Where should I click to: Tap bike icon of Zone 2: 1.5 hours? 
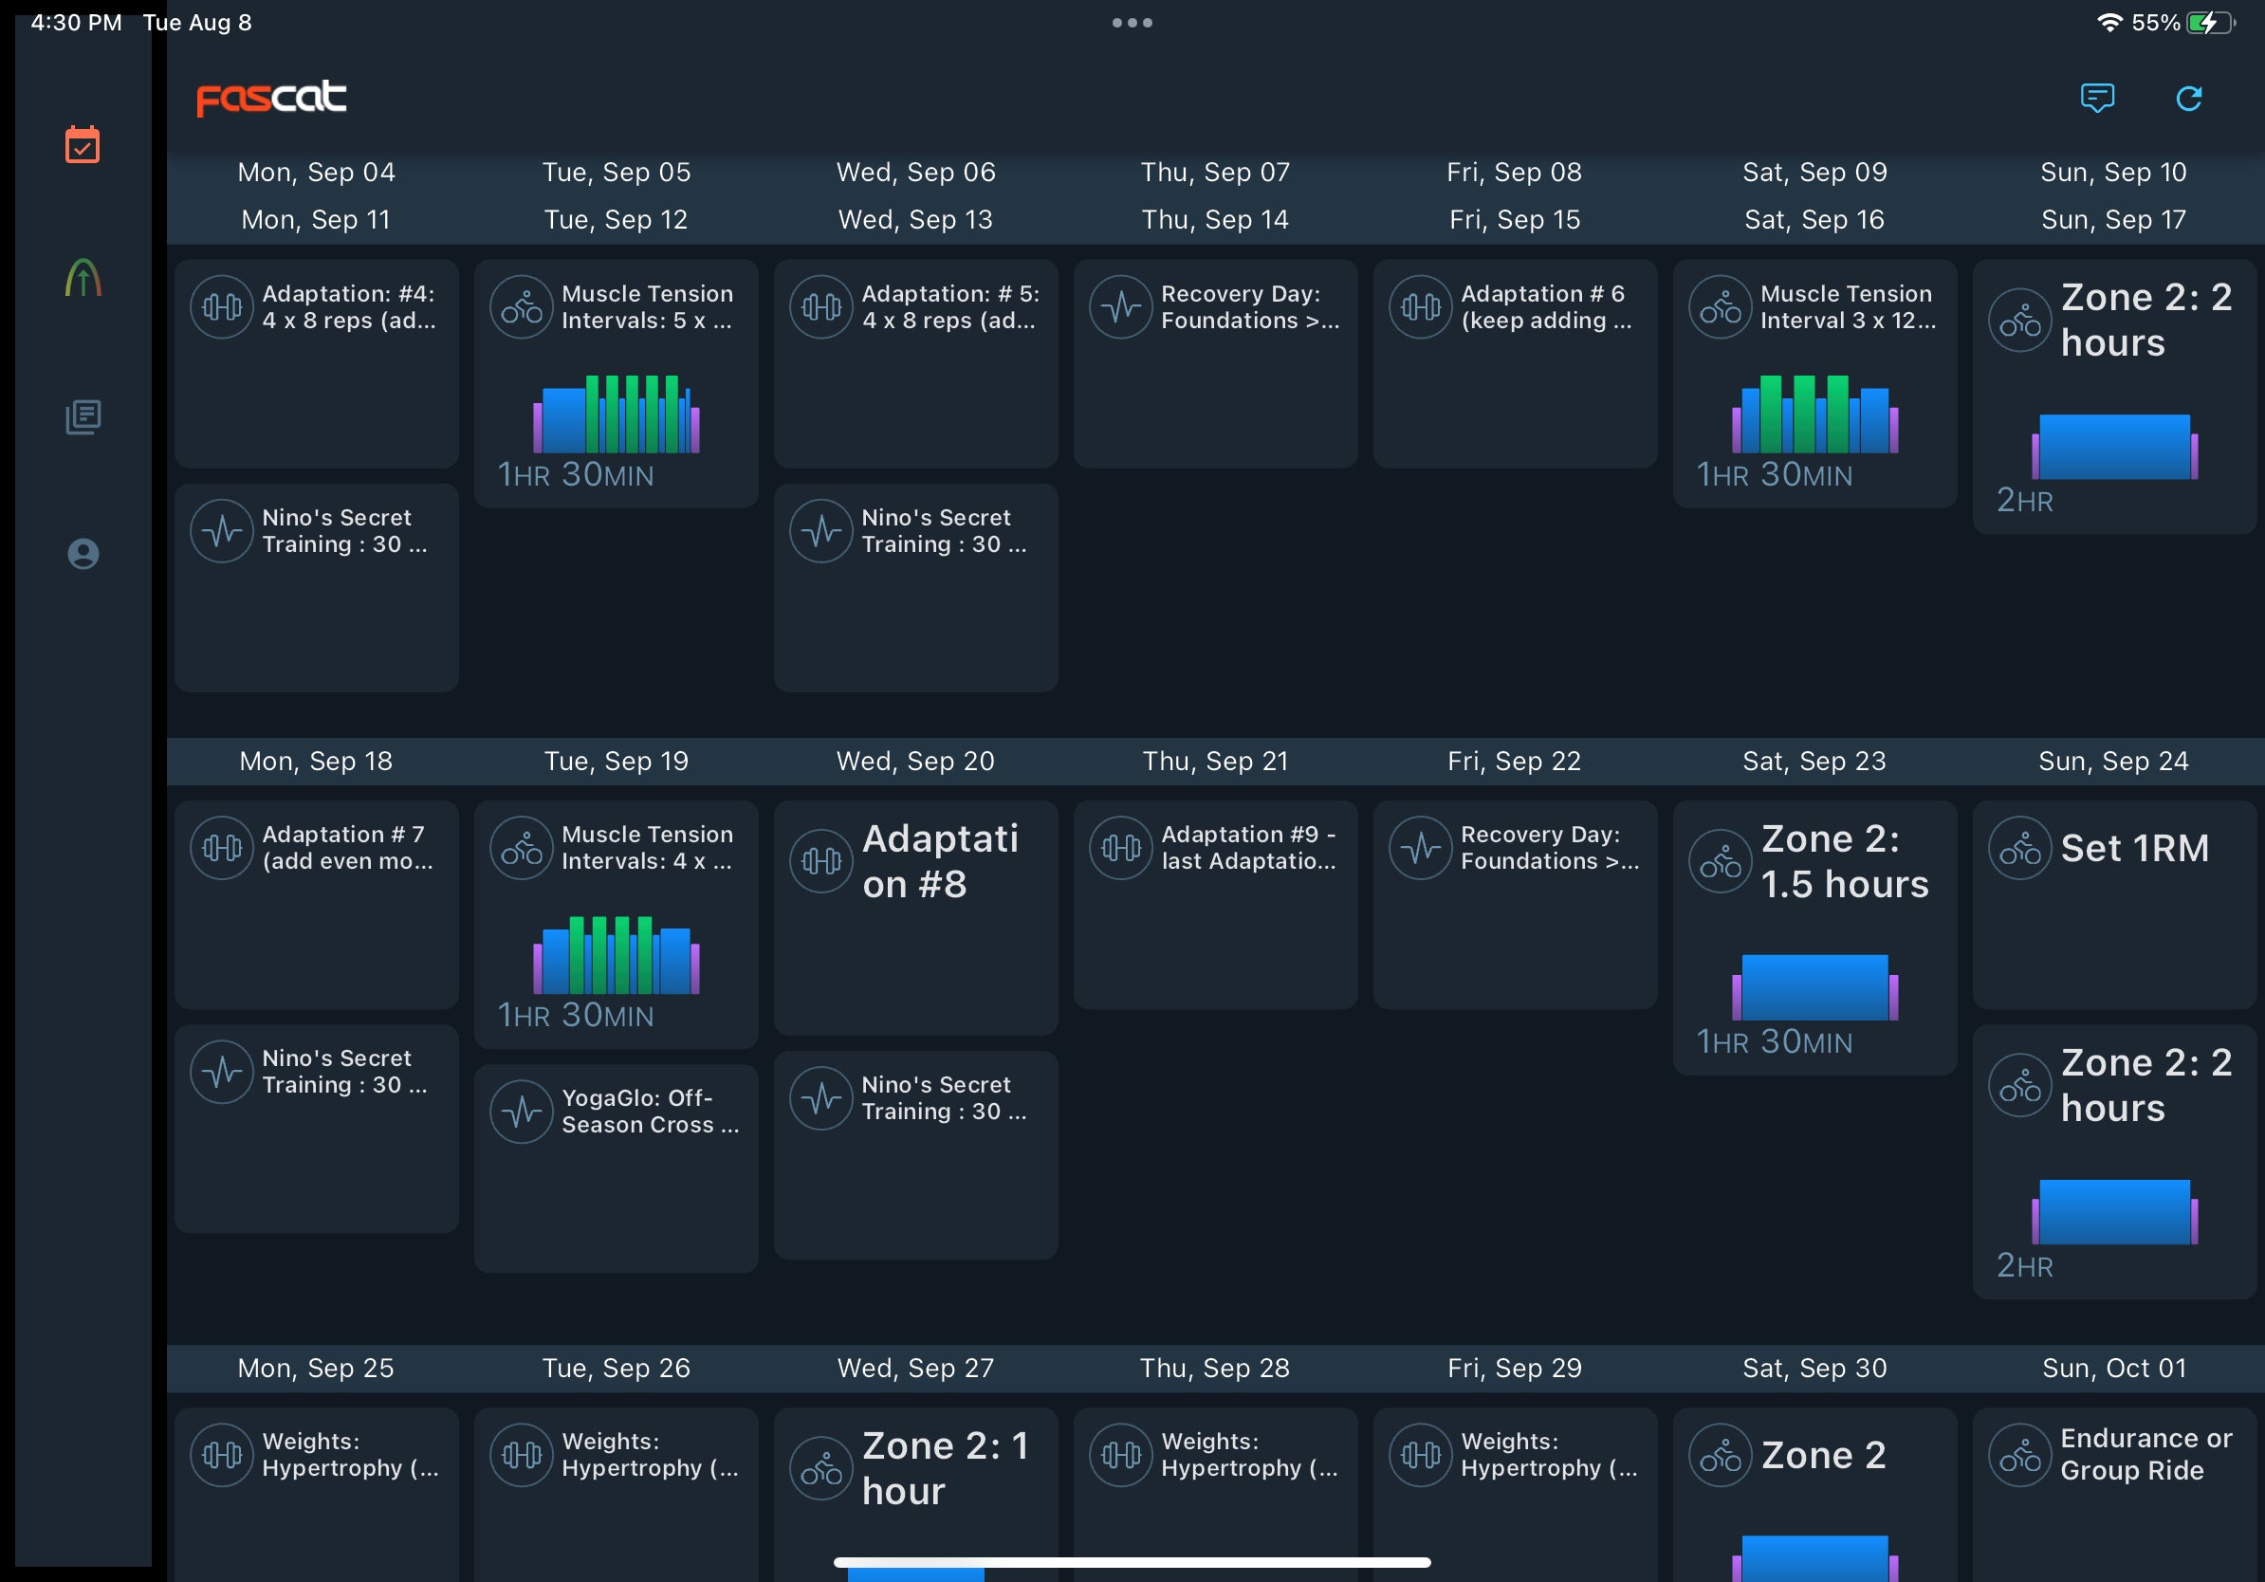tap(1721, 862)
